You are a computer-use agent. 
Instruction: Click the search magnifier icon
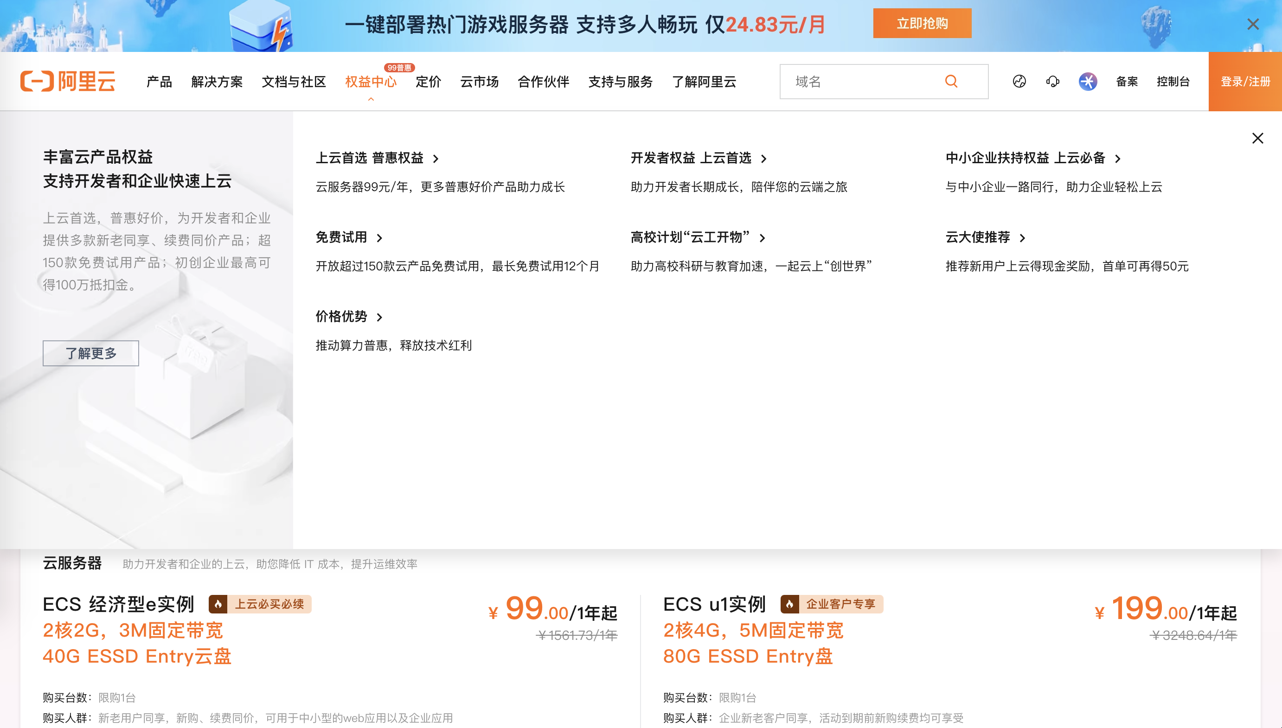[x=951, y=81]
